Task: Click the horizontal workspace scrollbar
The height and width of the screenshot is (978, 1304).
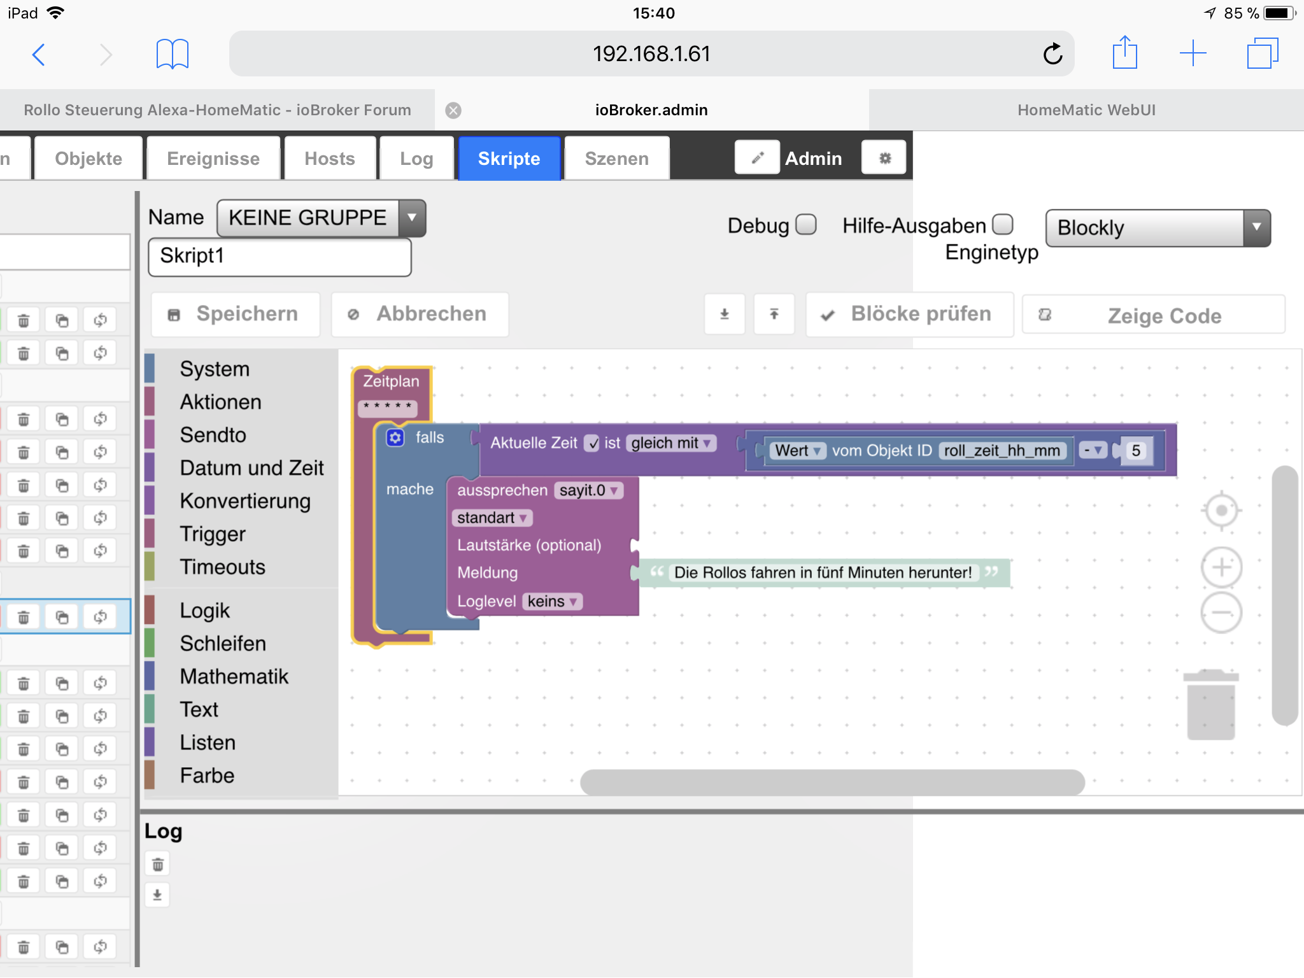Action: [x=832, y=782]
